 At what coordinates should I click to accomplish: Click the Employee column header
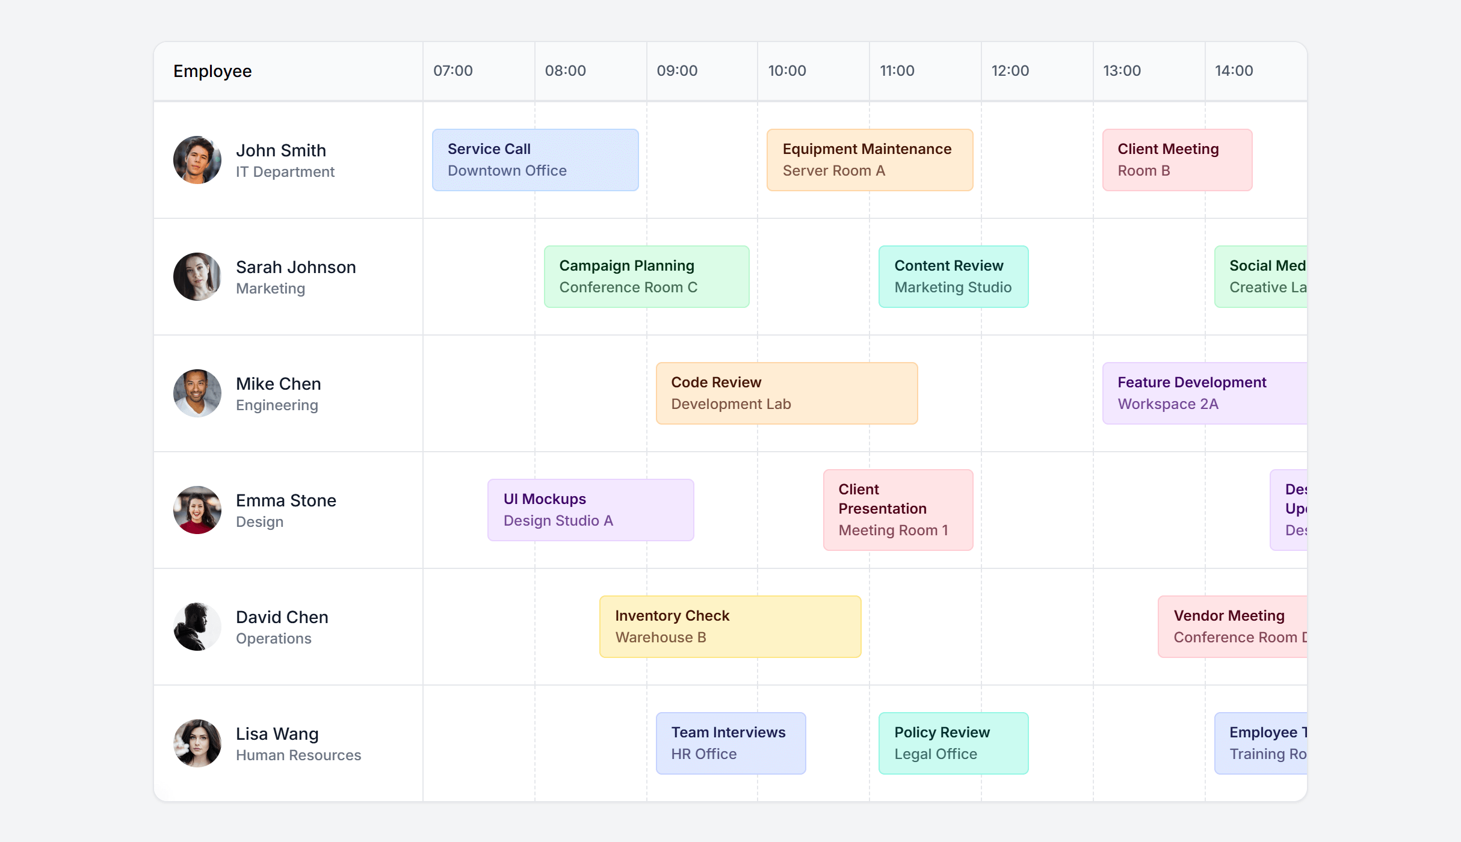212,70
